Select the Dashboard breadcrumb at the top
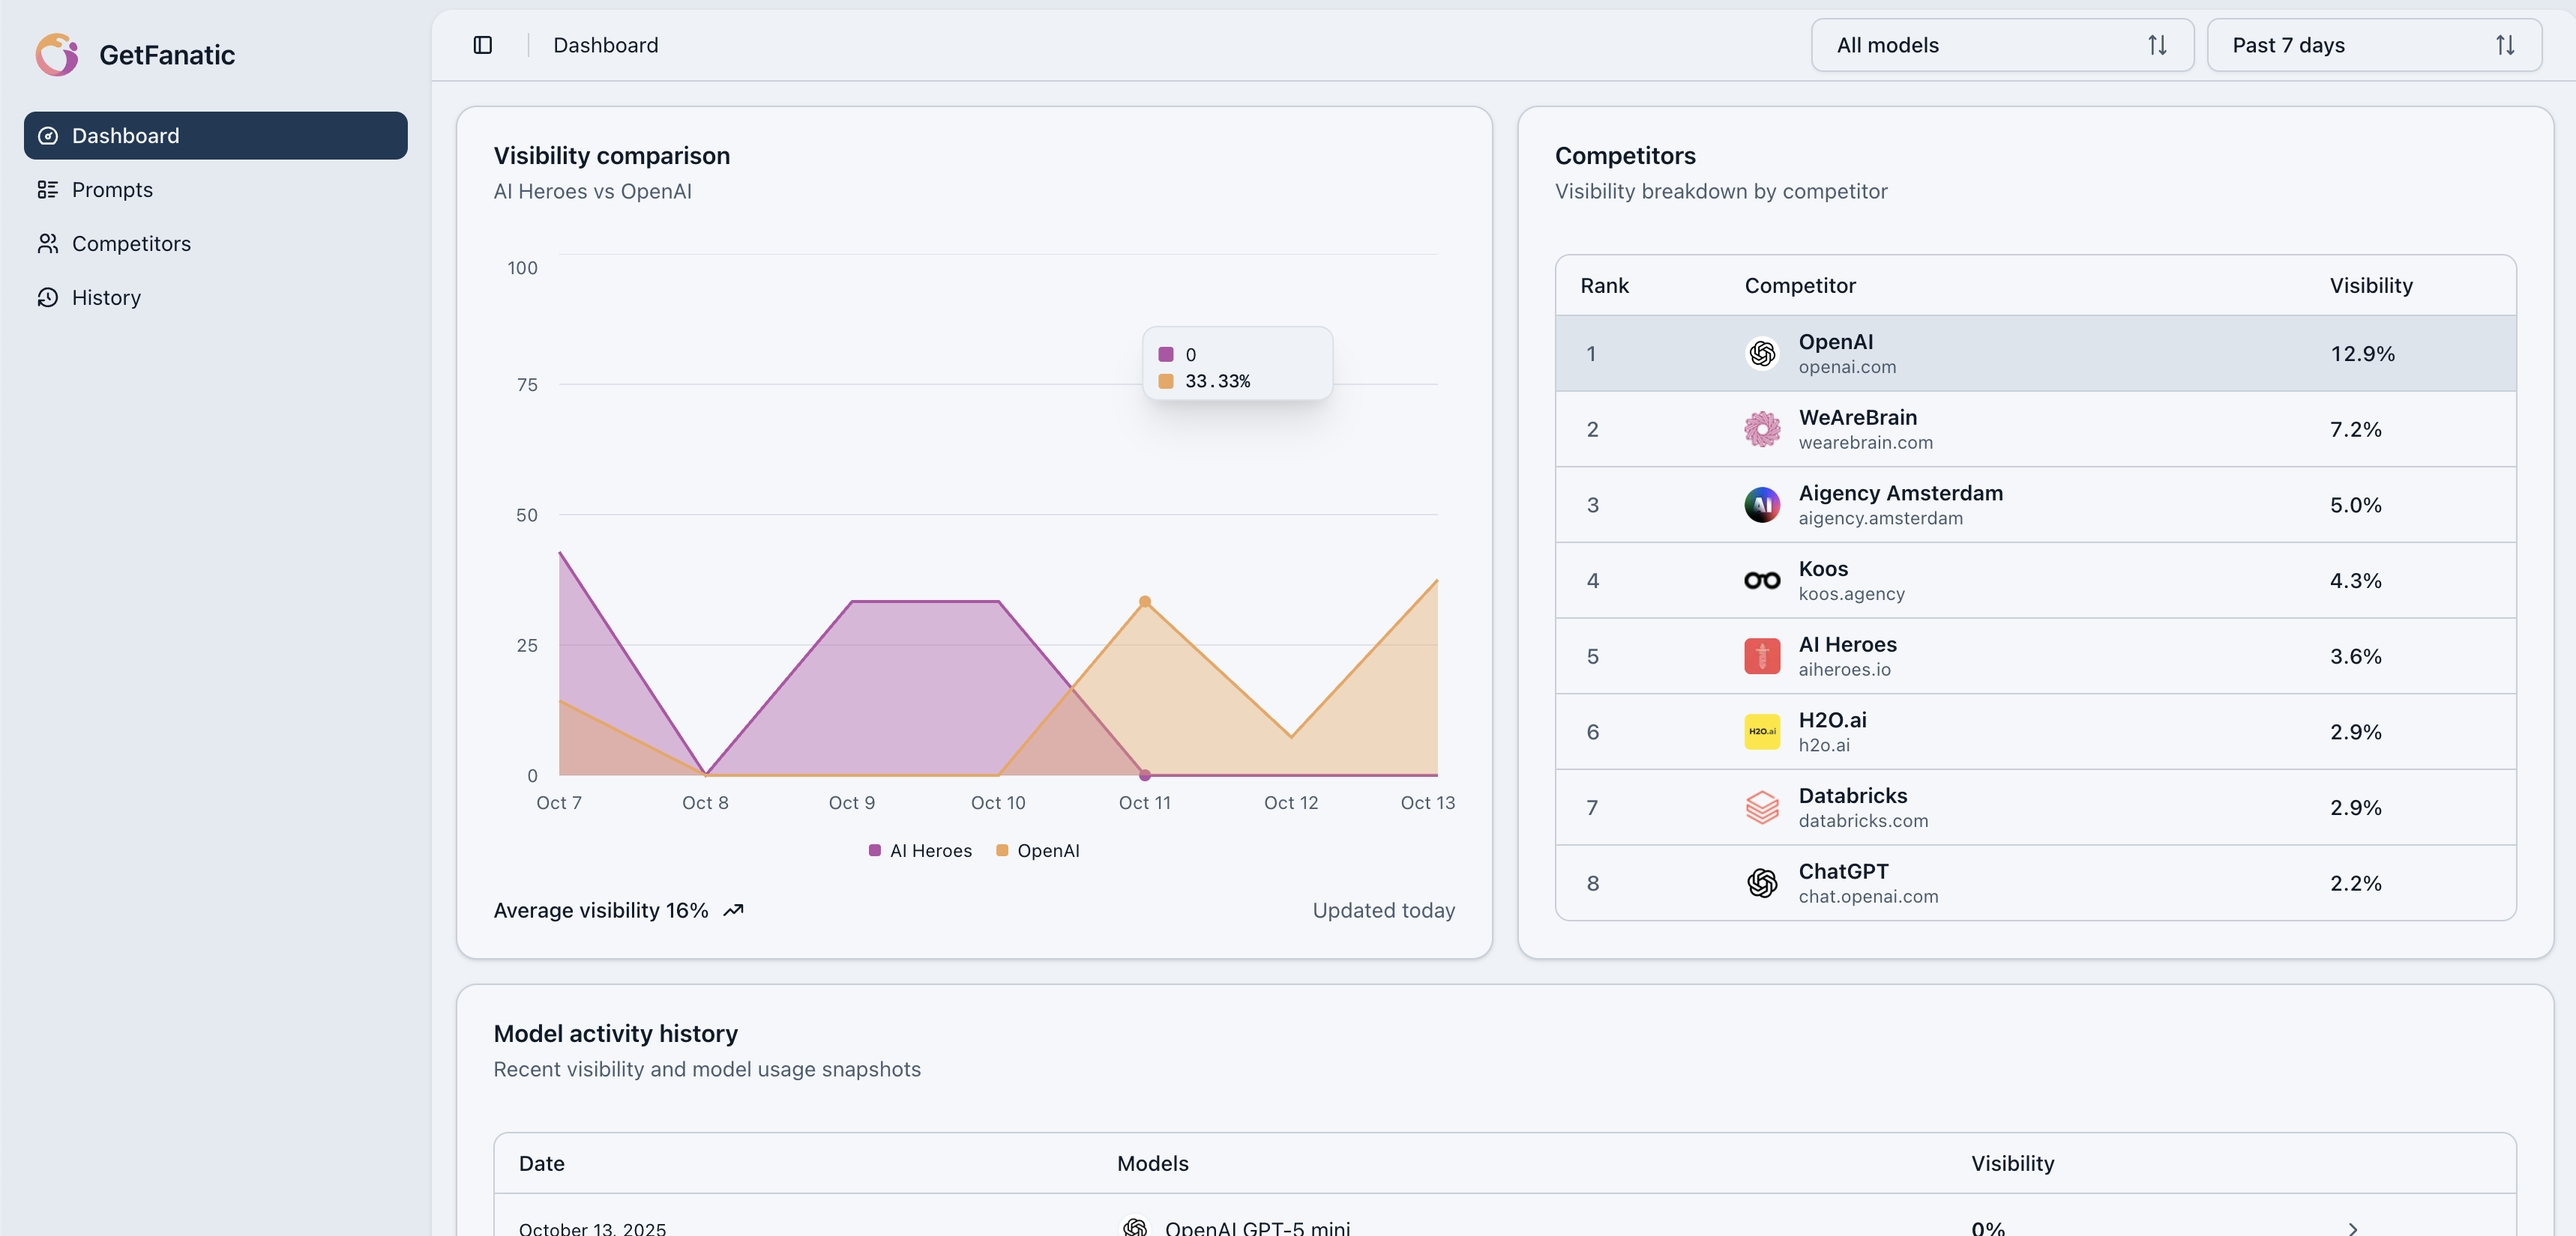Viewport: 2576px width, 1236px height. [x=605, y=45]
